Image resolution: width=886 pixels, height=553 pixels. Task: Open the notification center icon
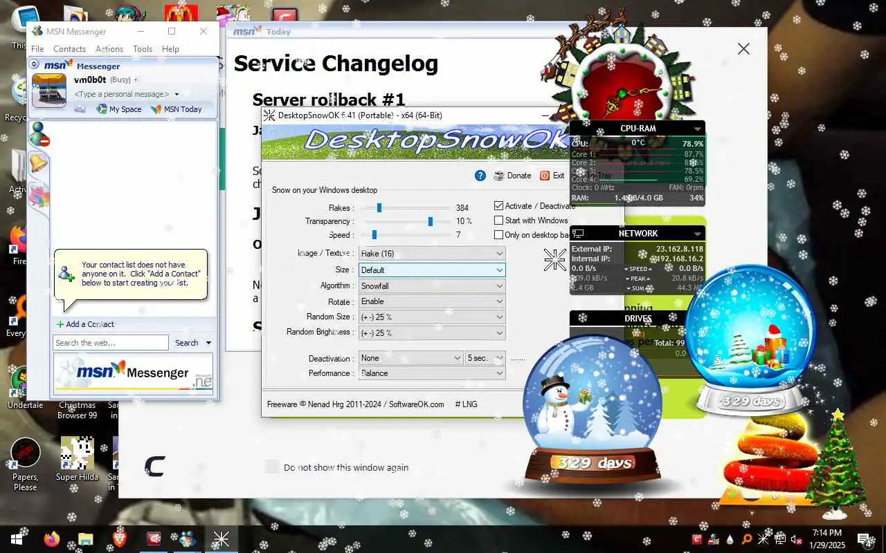click(864, 538)
